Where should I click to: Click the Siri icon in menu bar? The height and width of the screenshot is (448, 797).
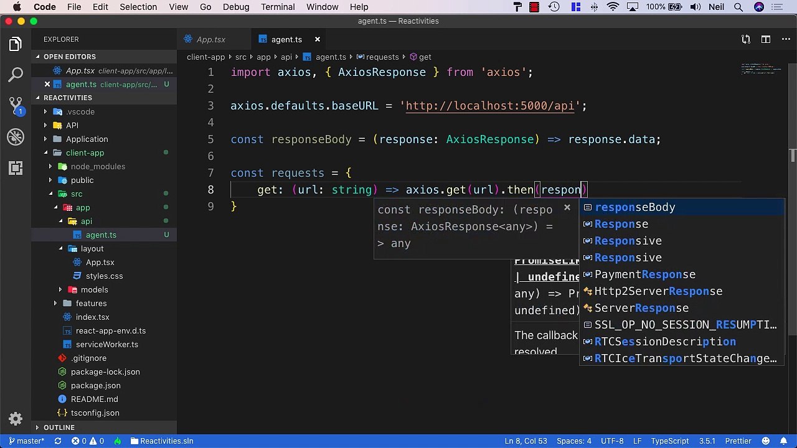(x=759, y=7)
